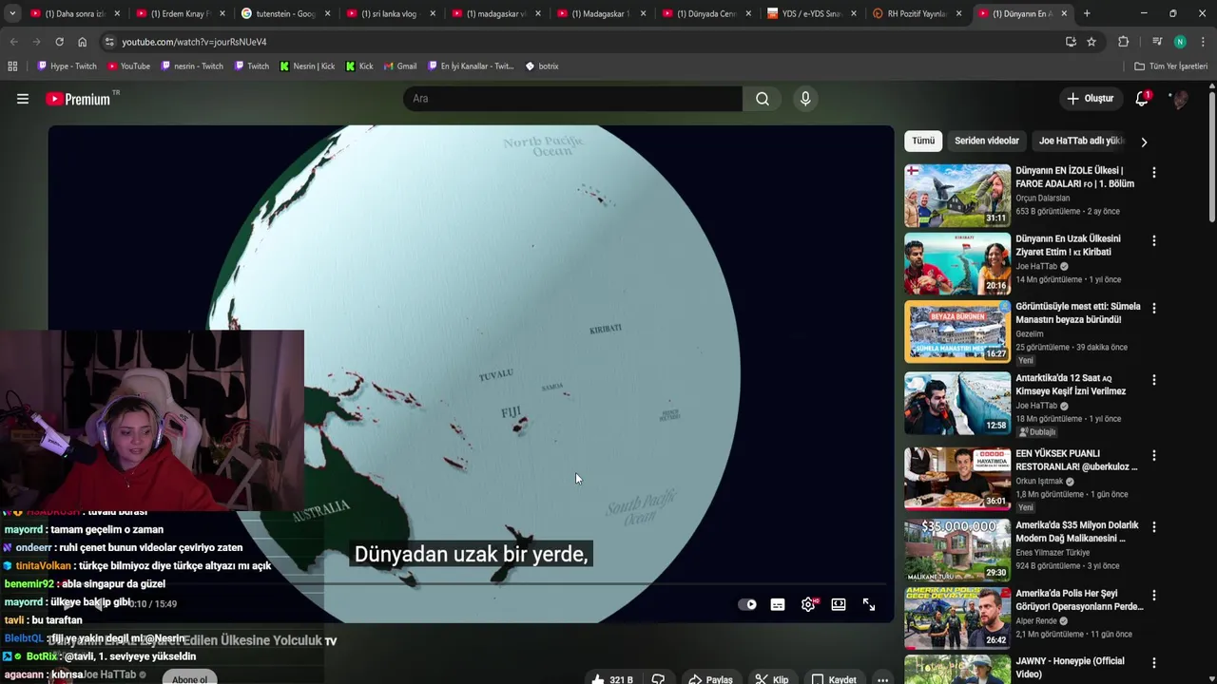
Task: Open the account avatar menu
Action: [x=1179, y=99]
